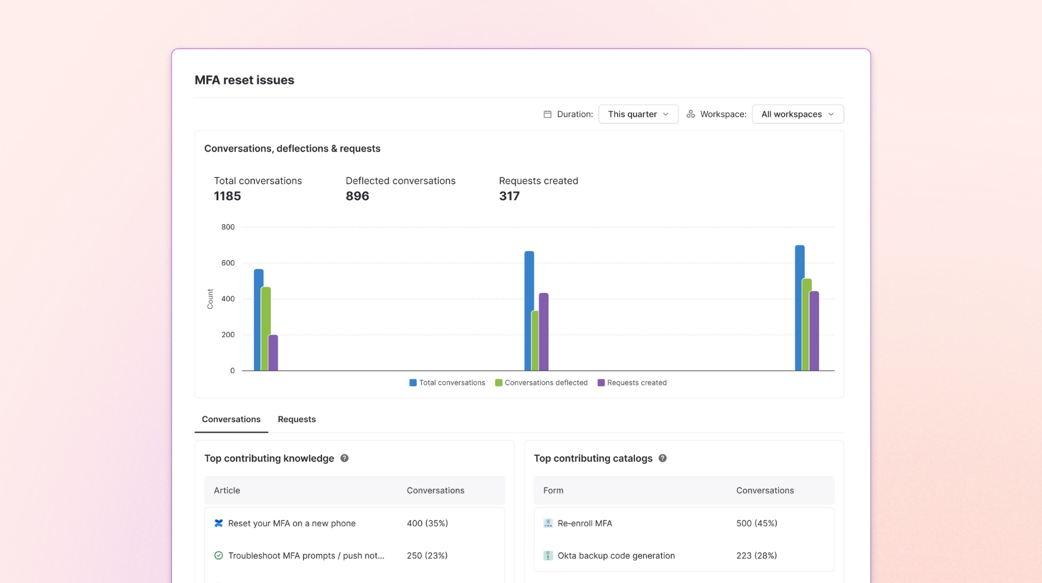
Task: Click help icon next to Top contributing catalogs
Action: click(x=663, y=458)
